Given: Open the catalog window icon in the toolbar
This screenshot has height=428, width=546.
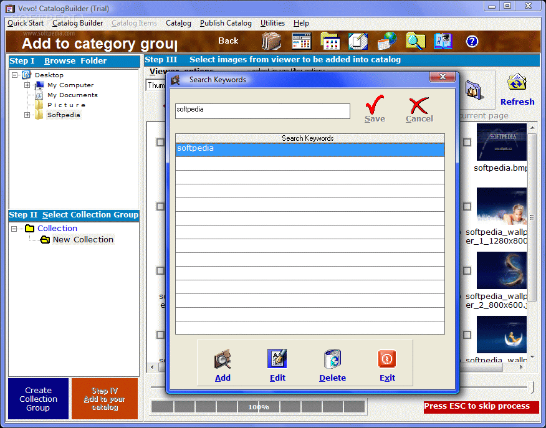Looking at the screenshot, I should [x=301, y=41].
